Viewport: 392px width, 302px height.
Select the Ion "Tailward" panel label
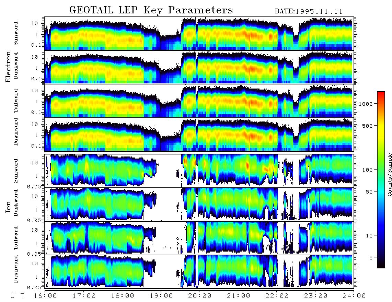click(x=16, y=238)
